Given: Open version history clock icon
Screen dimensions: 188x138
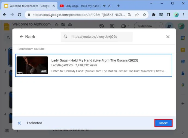Looking at the screenshot, I should pos(102,26).
